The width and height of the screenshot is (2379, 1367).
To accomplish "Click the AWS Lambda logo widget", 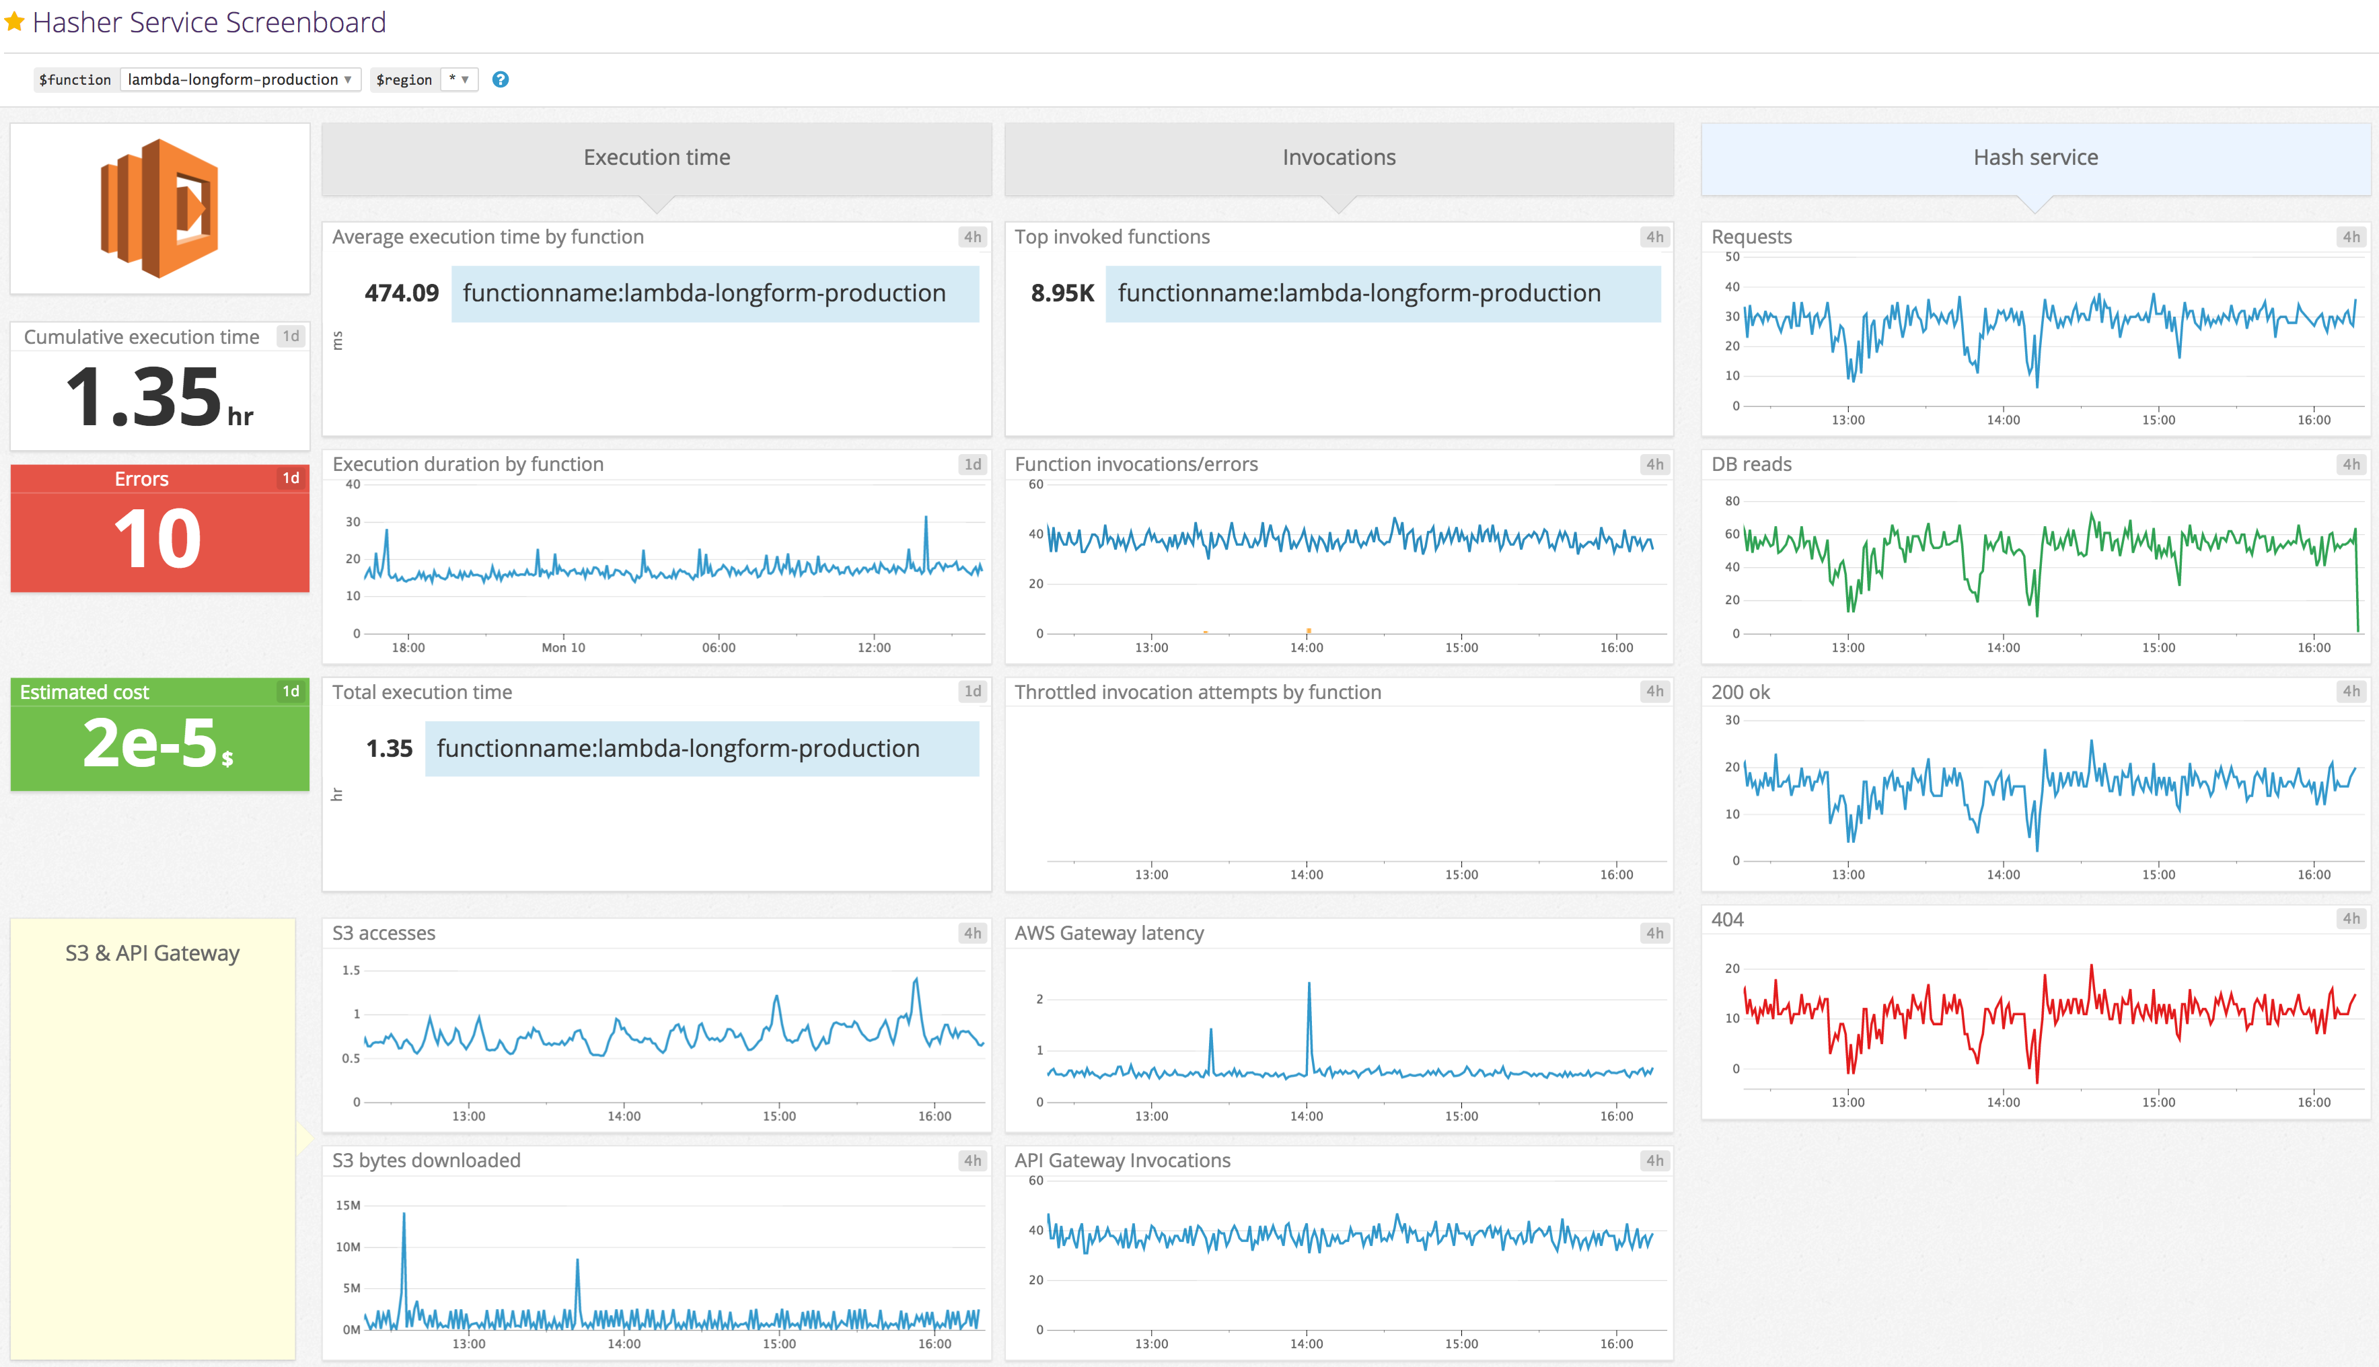I will [159, 207].
